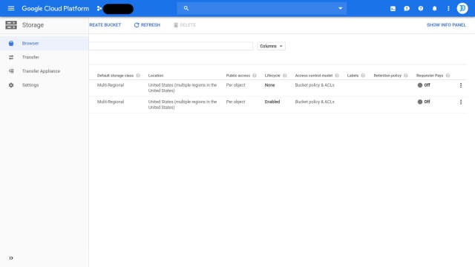This screenshot has height=267, width=475.
Task: Click the Retention policy column header
Action: tap(387, 76)
